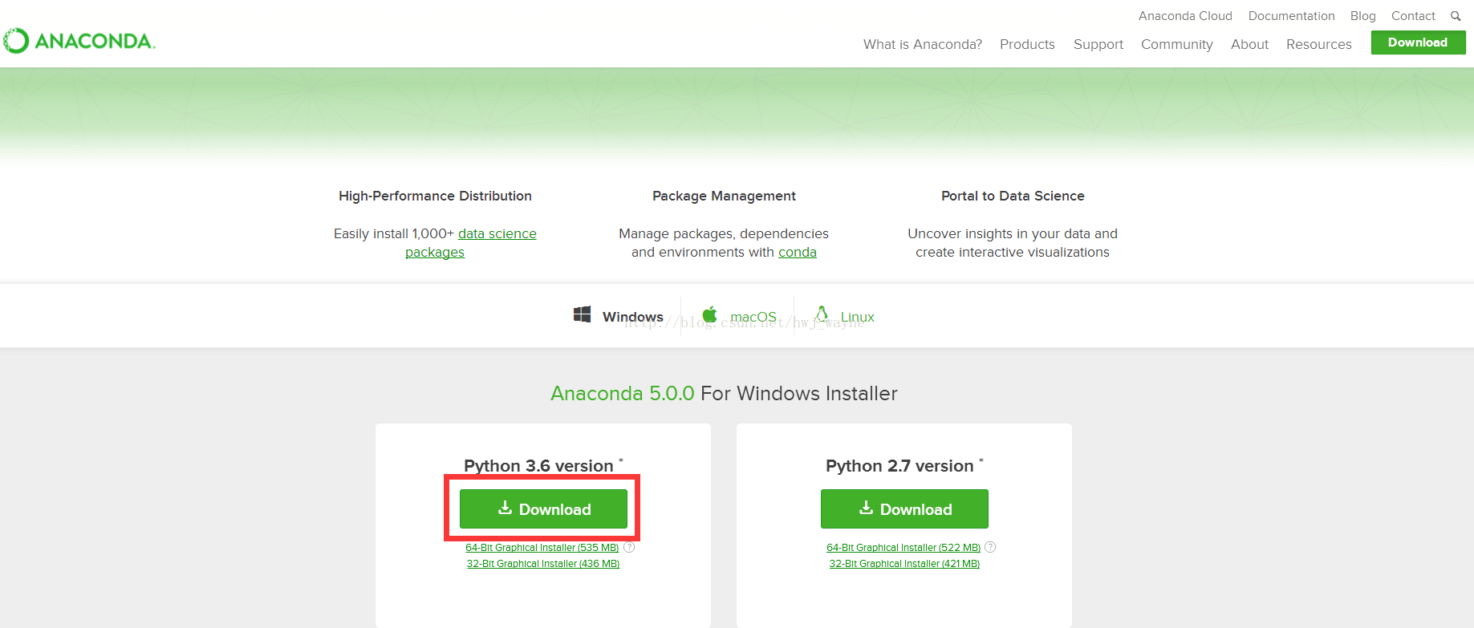Switch to the Linux tab
The width and height of the screenshot is (1474, 628).
(845, 316)
